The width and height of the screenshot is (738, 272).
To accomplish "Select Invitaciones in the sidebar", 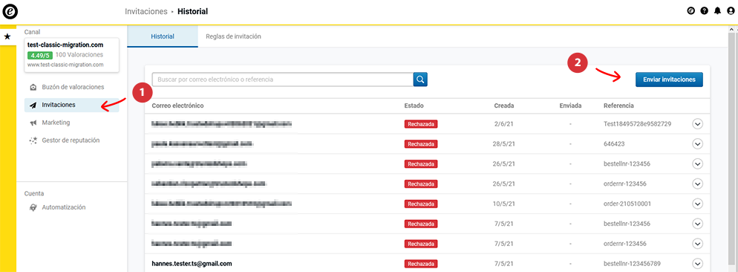I will click(x=71, y=105).
